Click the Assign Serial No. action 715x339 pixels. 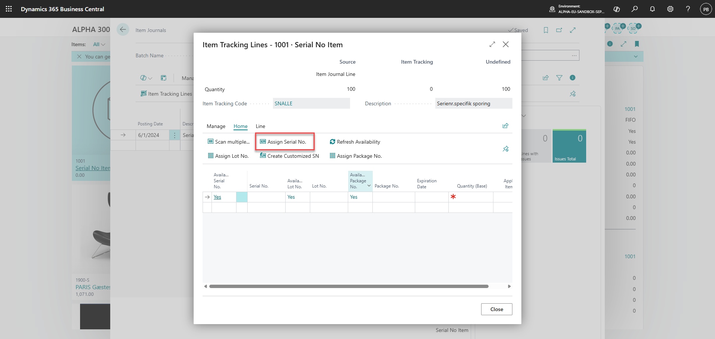coord(283,142)
